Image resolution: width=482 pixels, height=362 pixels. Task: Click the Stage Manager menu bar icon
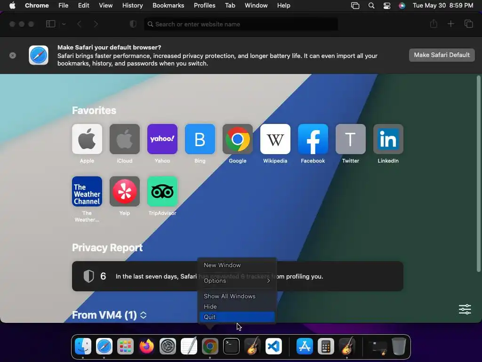(355, 6)
